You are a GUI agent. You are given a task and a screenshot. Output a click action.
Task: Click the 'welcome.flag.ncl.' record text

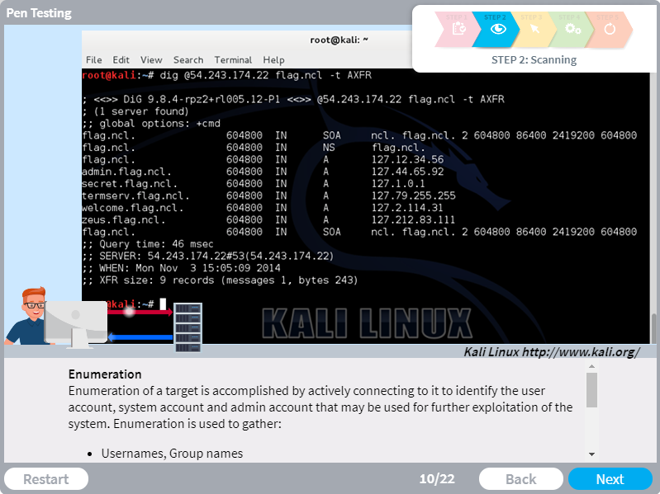pos(133,208)
